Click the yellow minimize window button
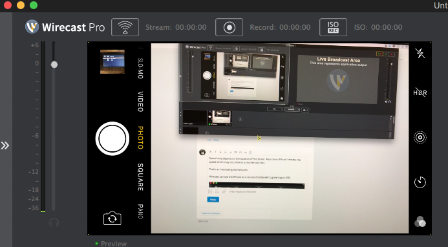Viewport: 448px width, 247px height. [x=21, y=5]
